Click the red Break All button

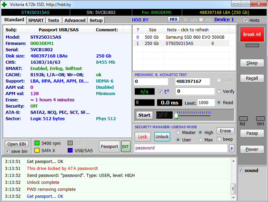(252, 34)
